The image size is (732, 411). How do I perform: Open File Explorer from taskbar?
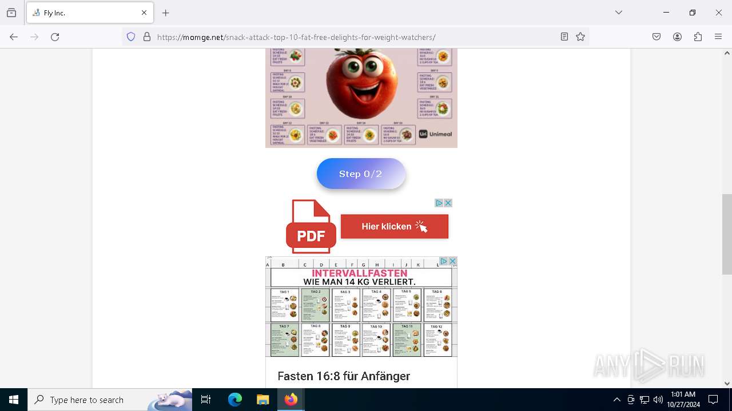coord(262,400)
